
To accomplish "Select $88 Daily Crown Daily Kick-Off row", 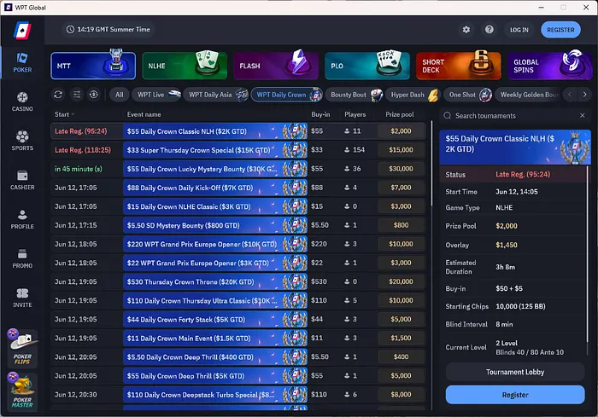I will [238, 188].
